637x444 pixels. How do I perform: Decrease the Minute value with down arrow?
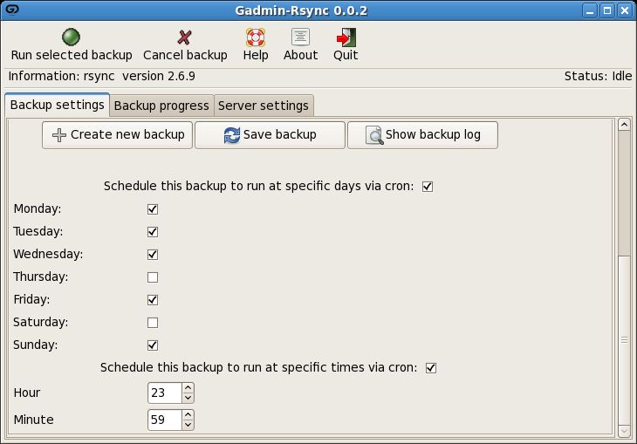click(188, 425)
